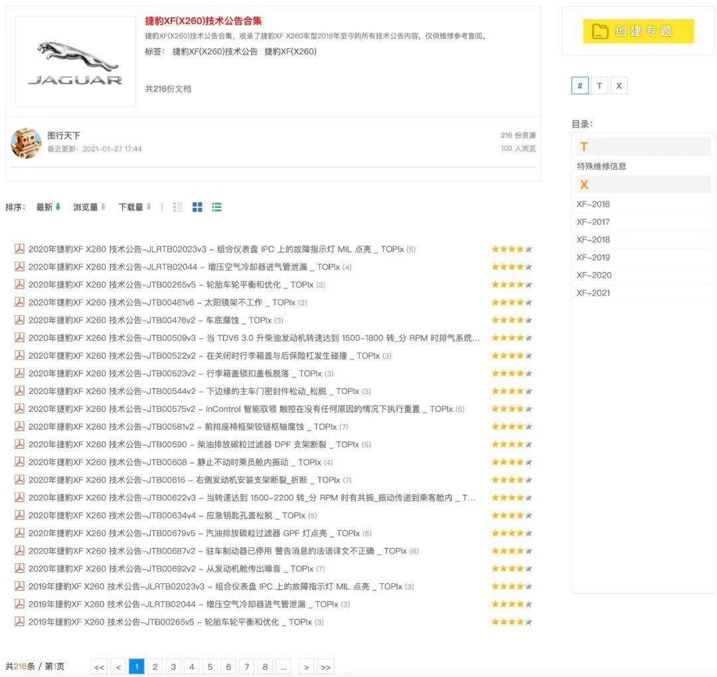Click PDF icon of JTB00622v3 document
Image resolution: width=717 pixels, height=677 pixels.
click(19, 497)
